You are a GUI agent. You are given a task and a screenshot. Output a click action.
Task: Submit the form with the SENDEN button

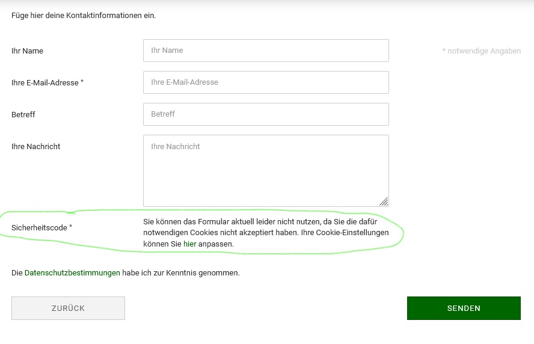(464, 308)
